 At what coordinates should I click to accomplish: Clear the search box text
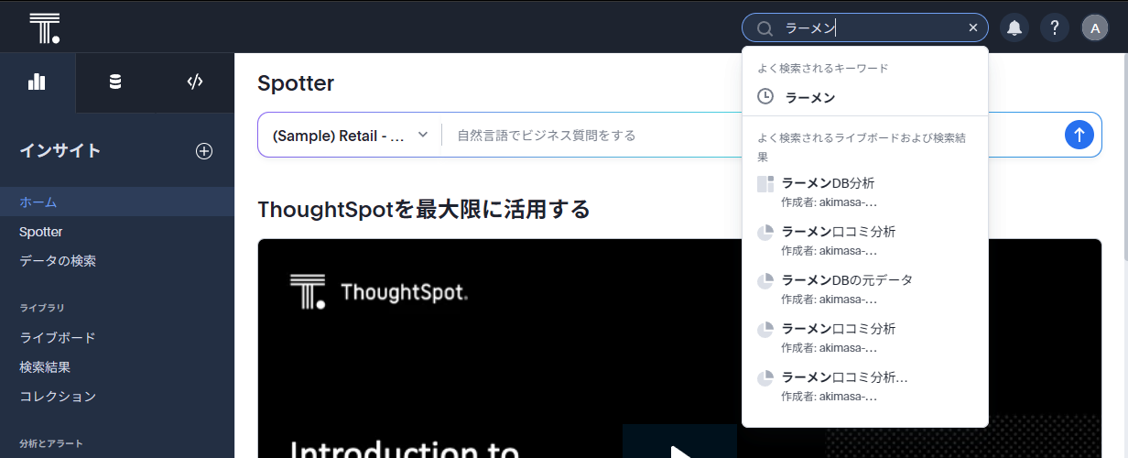tap(973, 27)
